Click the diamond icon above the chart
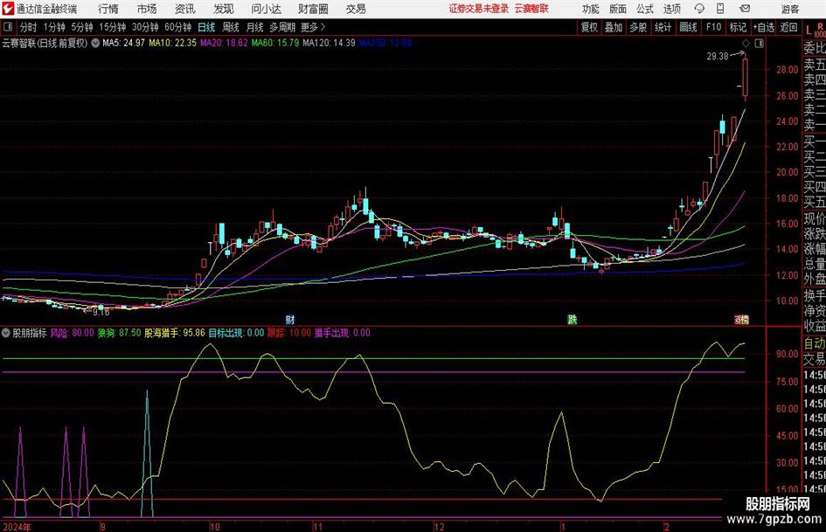The height and width of the screenshot is (532, 826). [x=746, y=44]
